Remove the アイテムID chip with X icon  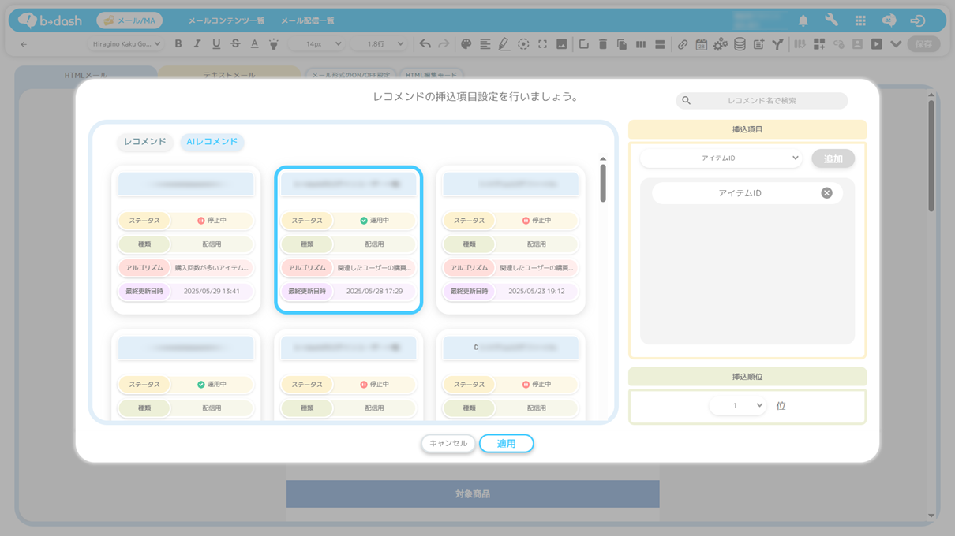pos(826,193)
